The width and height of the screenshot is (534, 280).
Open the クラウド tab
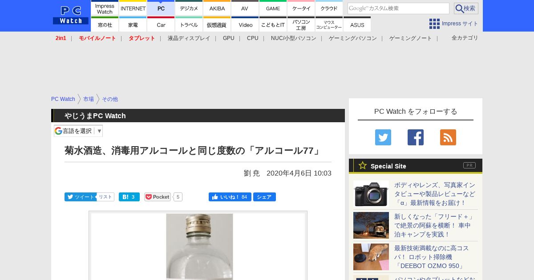(329, 8)
